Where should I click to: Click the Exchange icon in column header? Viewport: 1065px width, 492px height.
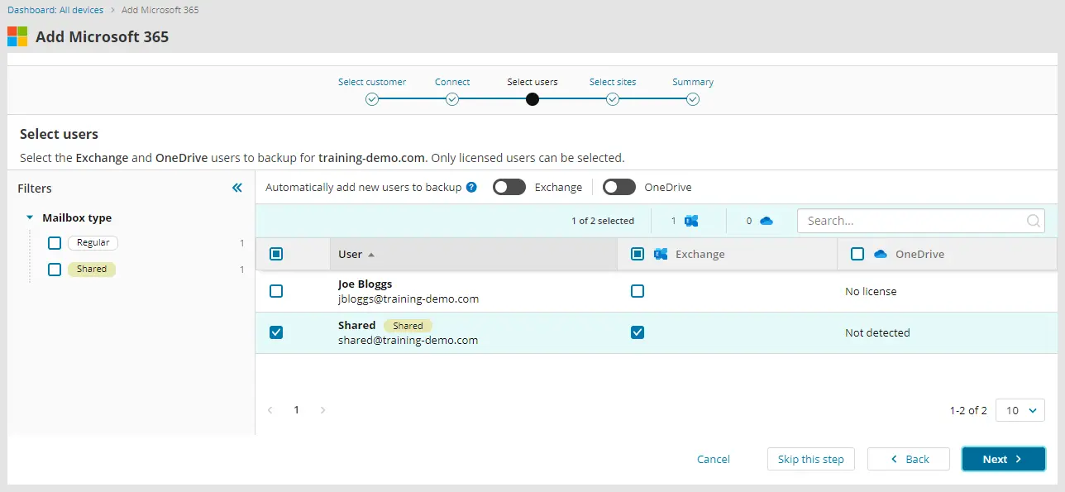click(661, 254)
